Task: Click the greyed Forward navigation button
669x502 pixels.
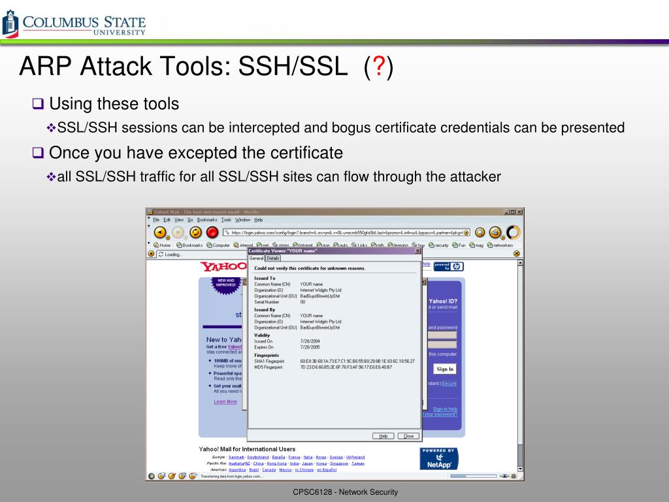Action: point(178,232)
